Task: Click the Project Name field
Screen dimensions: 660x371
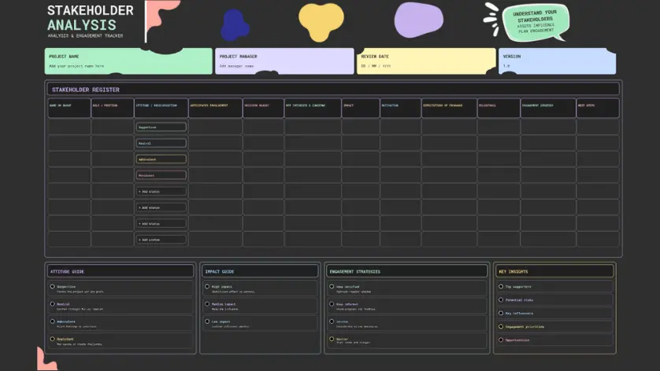Action: (128, 61)
